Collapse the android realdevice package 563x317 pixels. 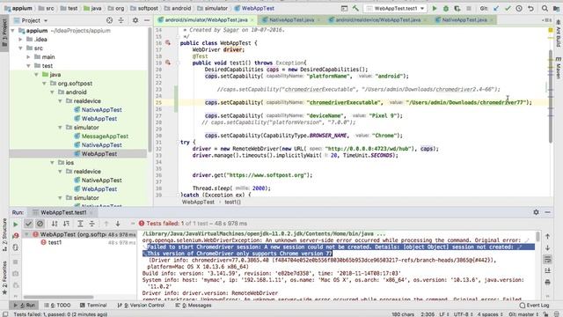pos(61,101)
